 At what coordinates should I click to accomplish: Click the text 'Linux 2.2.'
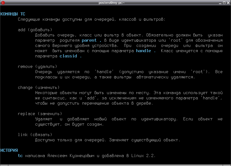pyautogui.click(x=143, y=156)
